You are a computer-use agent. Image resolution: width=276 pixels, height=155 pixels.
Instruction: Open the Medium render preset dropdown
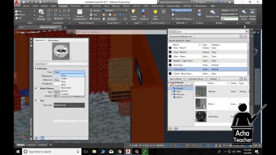click(x=229, y=10)
